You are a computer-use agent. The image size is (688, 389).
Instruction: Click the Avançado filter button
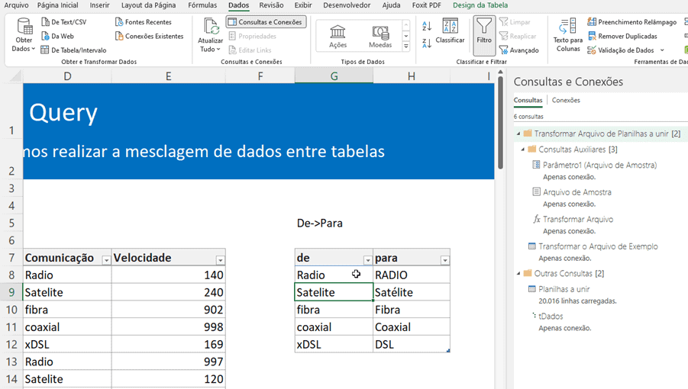tap(519, 50)
